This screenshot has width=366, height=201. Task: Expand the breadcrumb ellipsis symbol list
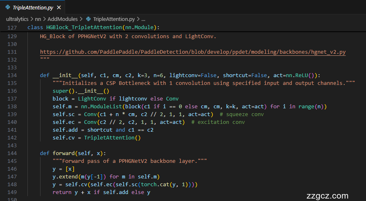click(143, 19)
